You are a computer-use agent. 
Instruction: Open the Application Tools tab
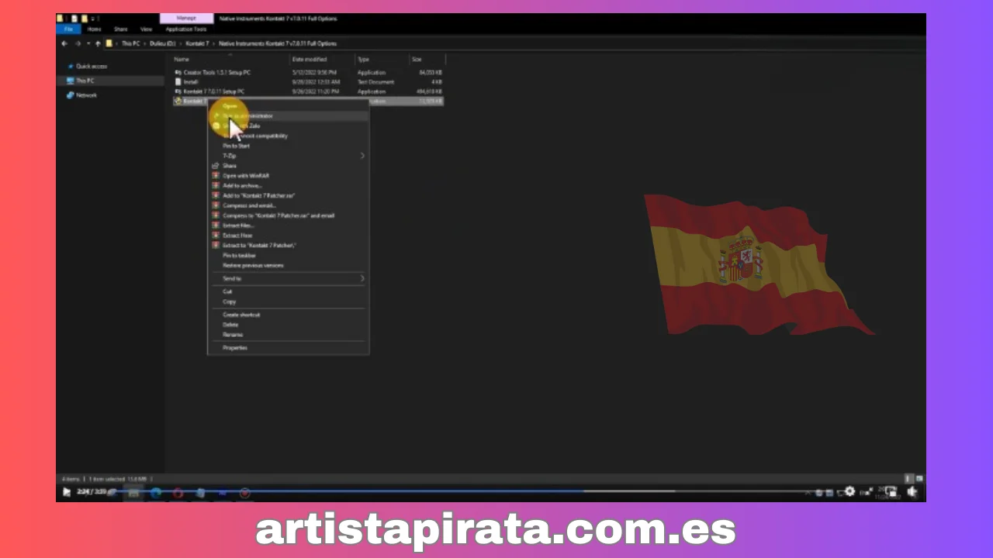coord(186,29)
